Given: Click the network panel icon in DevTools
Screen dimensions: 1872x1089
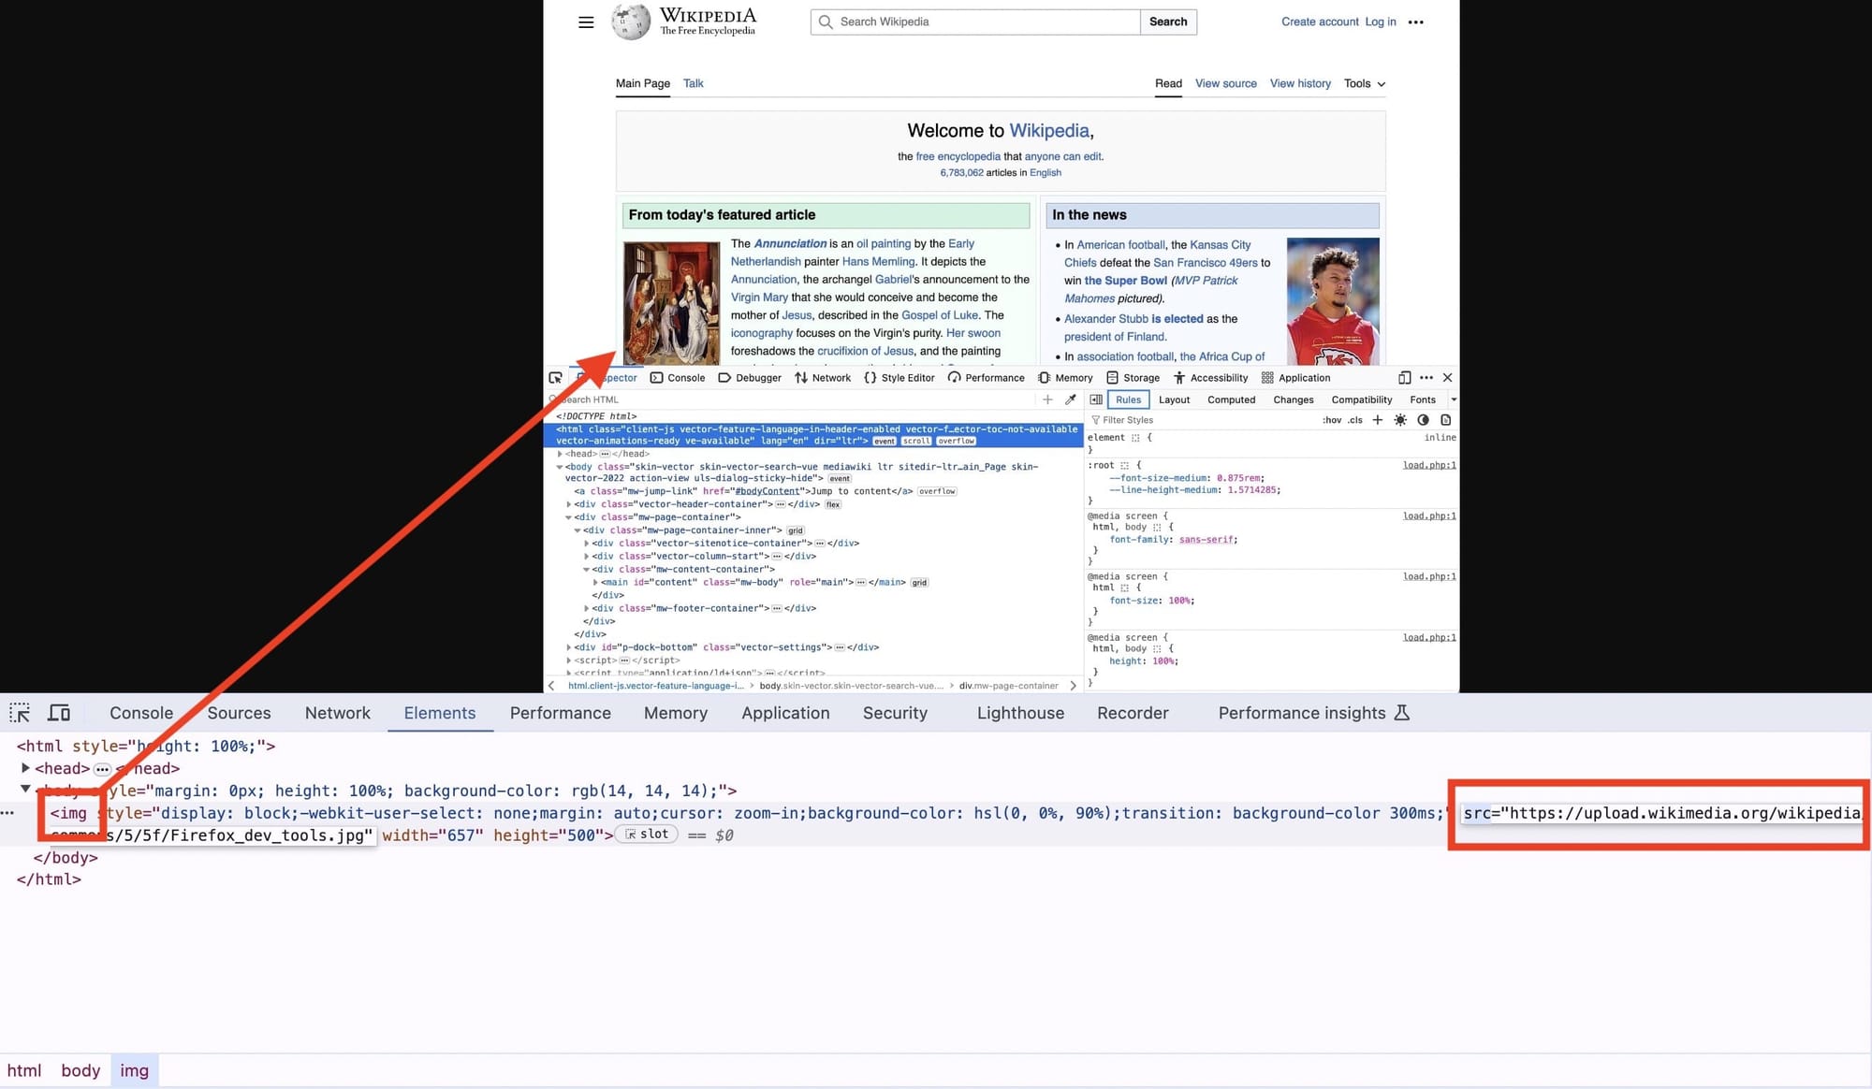Looking at the screenshot, I should [336, 712].
